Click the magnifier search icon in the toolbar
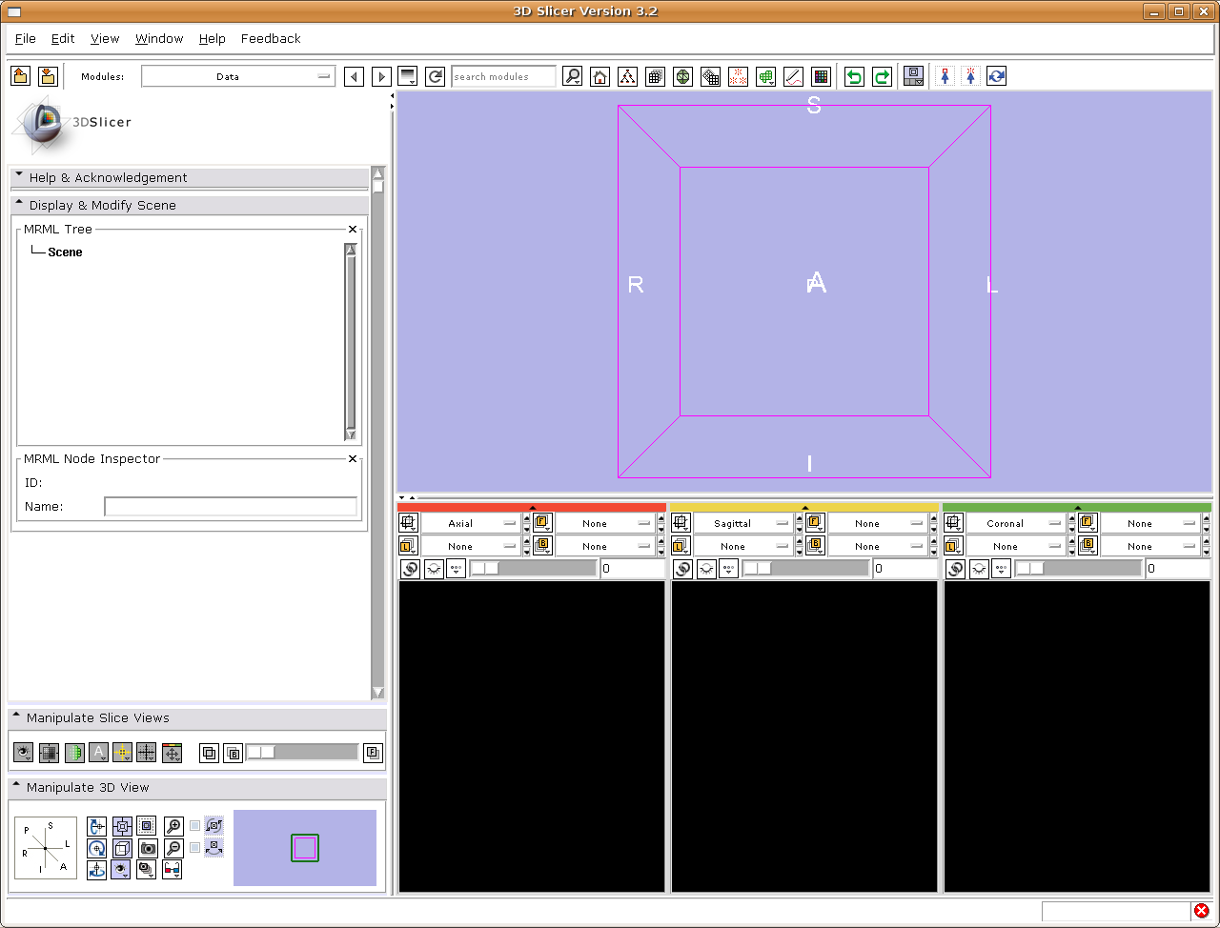This screenshot has height=928, width=1220. [x=572, y=76]
